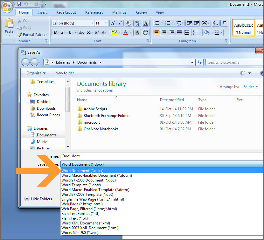Click Decrease Indent icon
This screenshot has height=240, width=264.
[x=190, y=23]
